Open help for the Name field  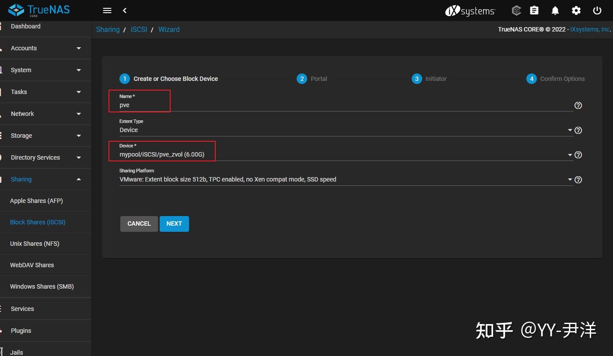tap(578, 105)
